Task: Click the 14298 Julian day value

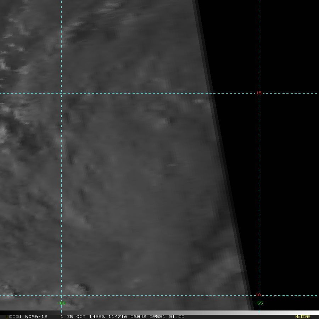Action: coord(97,317)
